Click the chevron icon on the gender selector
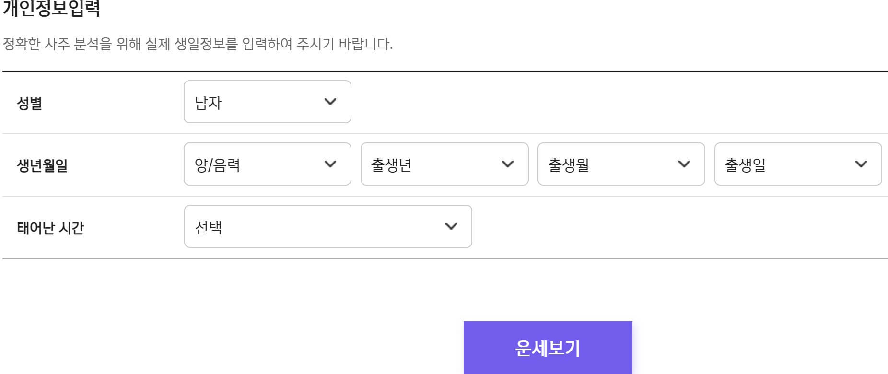The width and height of the screenshot is (888, 374). pos(330,102)
